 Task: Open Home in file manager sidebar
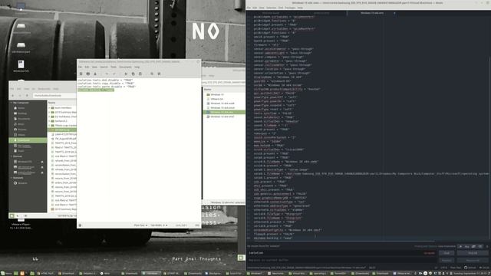coord(21,108)
